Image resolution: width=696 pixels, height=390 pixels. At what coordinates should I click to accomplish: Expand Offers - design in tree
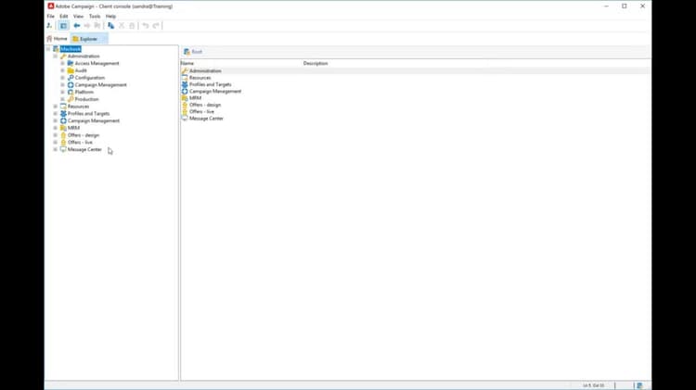pos(56,135)
